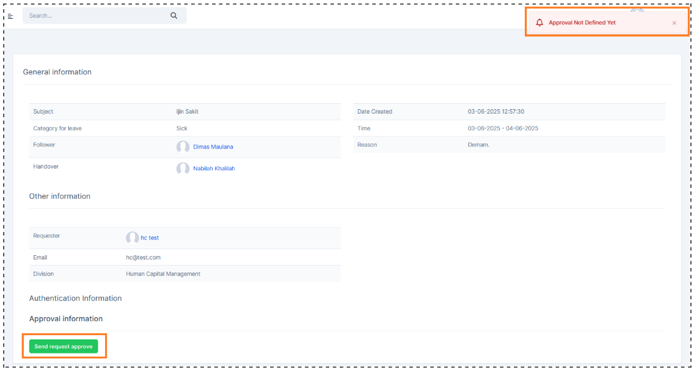This screenshot has height=370, width=694.
Task: Select the hc@test.com email value
Action: [143, 258]
